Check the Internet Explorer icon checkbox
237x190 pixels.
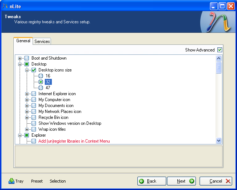34,94
